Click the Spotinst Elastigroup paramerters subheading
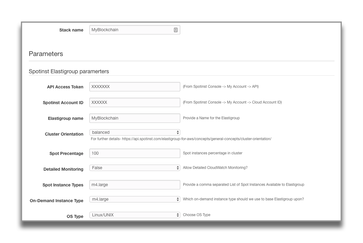 coord(69,71)
